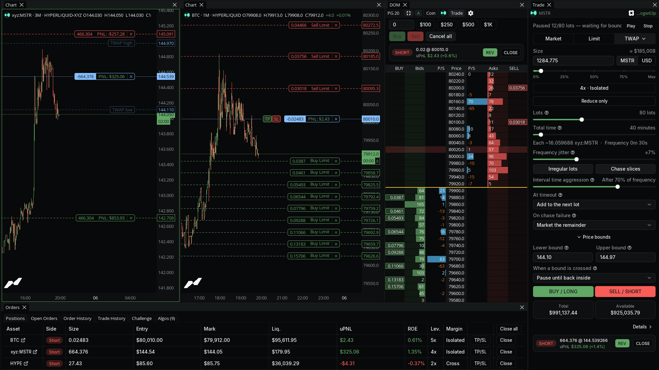Open bound crossed behavior dropdown
Viewport: 659px width, 370px height.
click(x=594, y=278)
